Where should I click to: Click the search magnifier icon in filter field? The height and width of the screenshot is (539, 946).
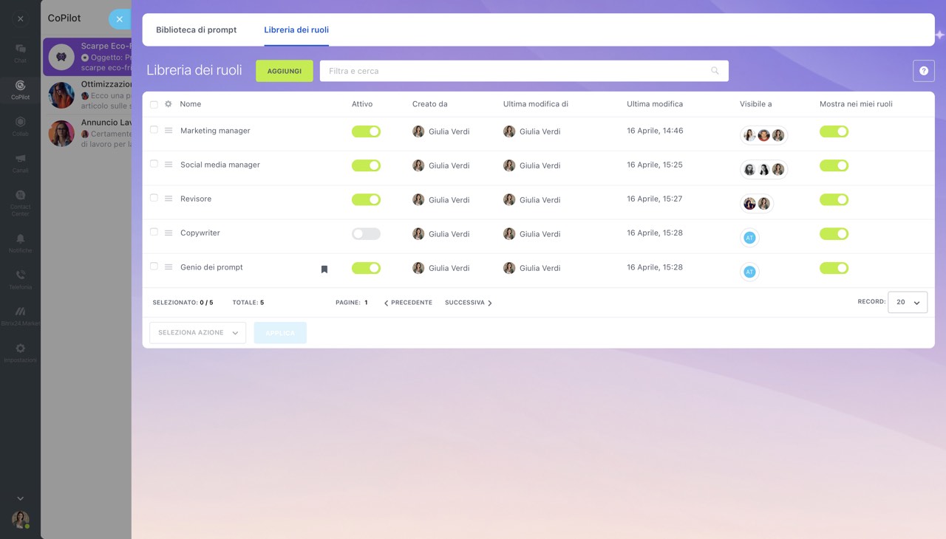pyautogui.click(x=715, y=71)
